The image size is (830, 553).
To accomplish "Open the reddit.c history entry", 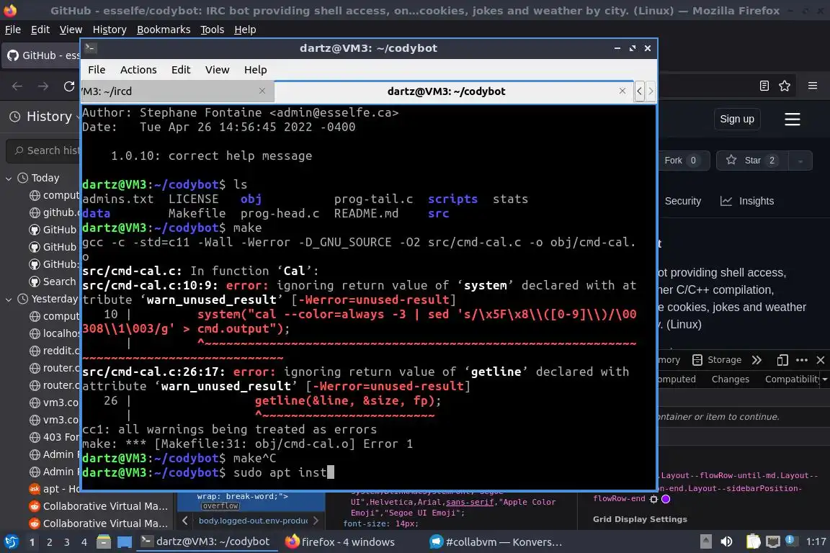I will coord(54,351).
